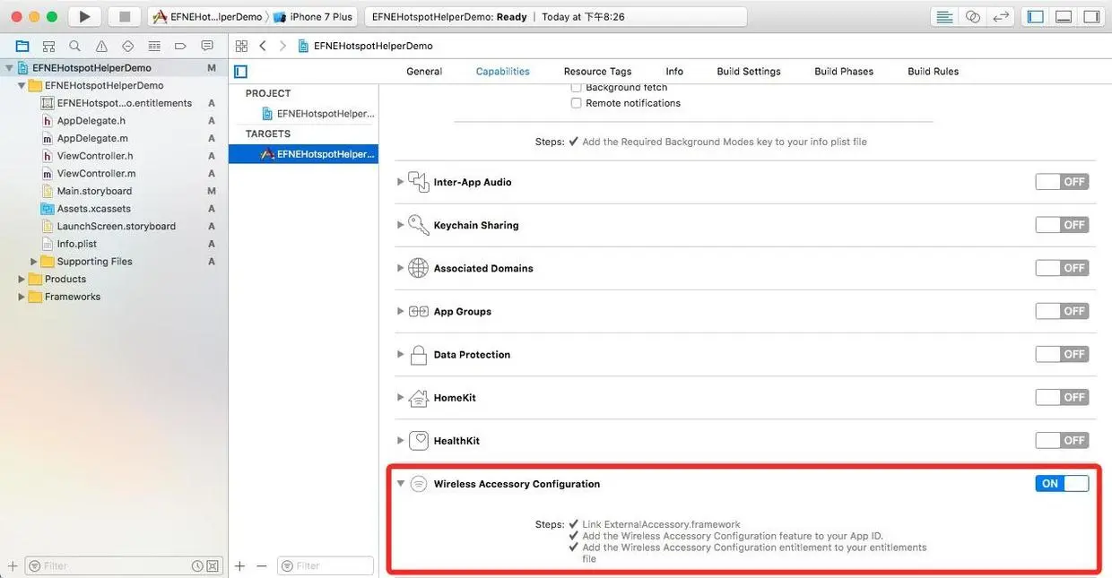The width and height of the screenshot is (1112, 578).
Task: Remove the selected target
Action: (262, 566)
